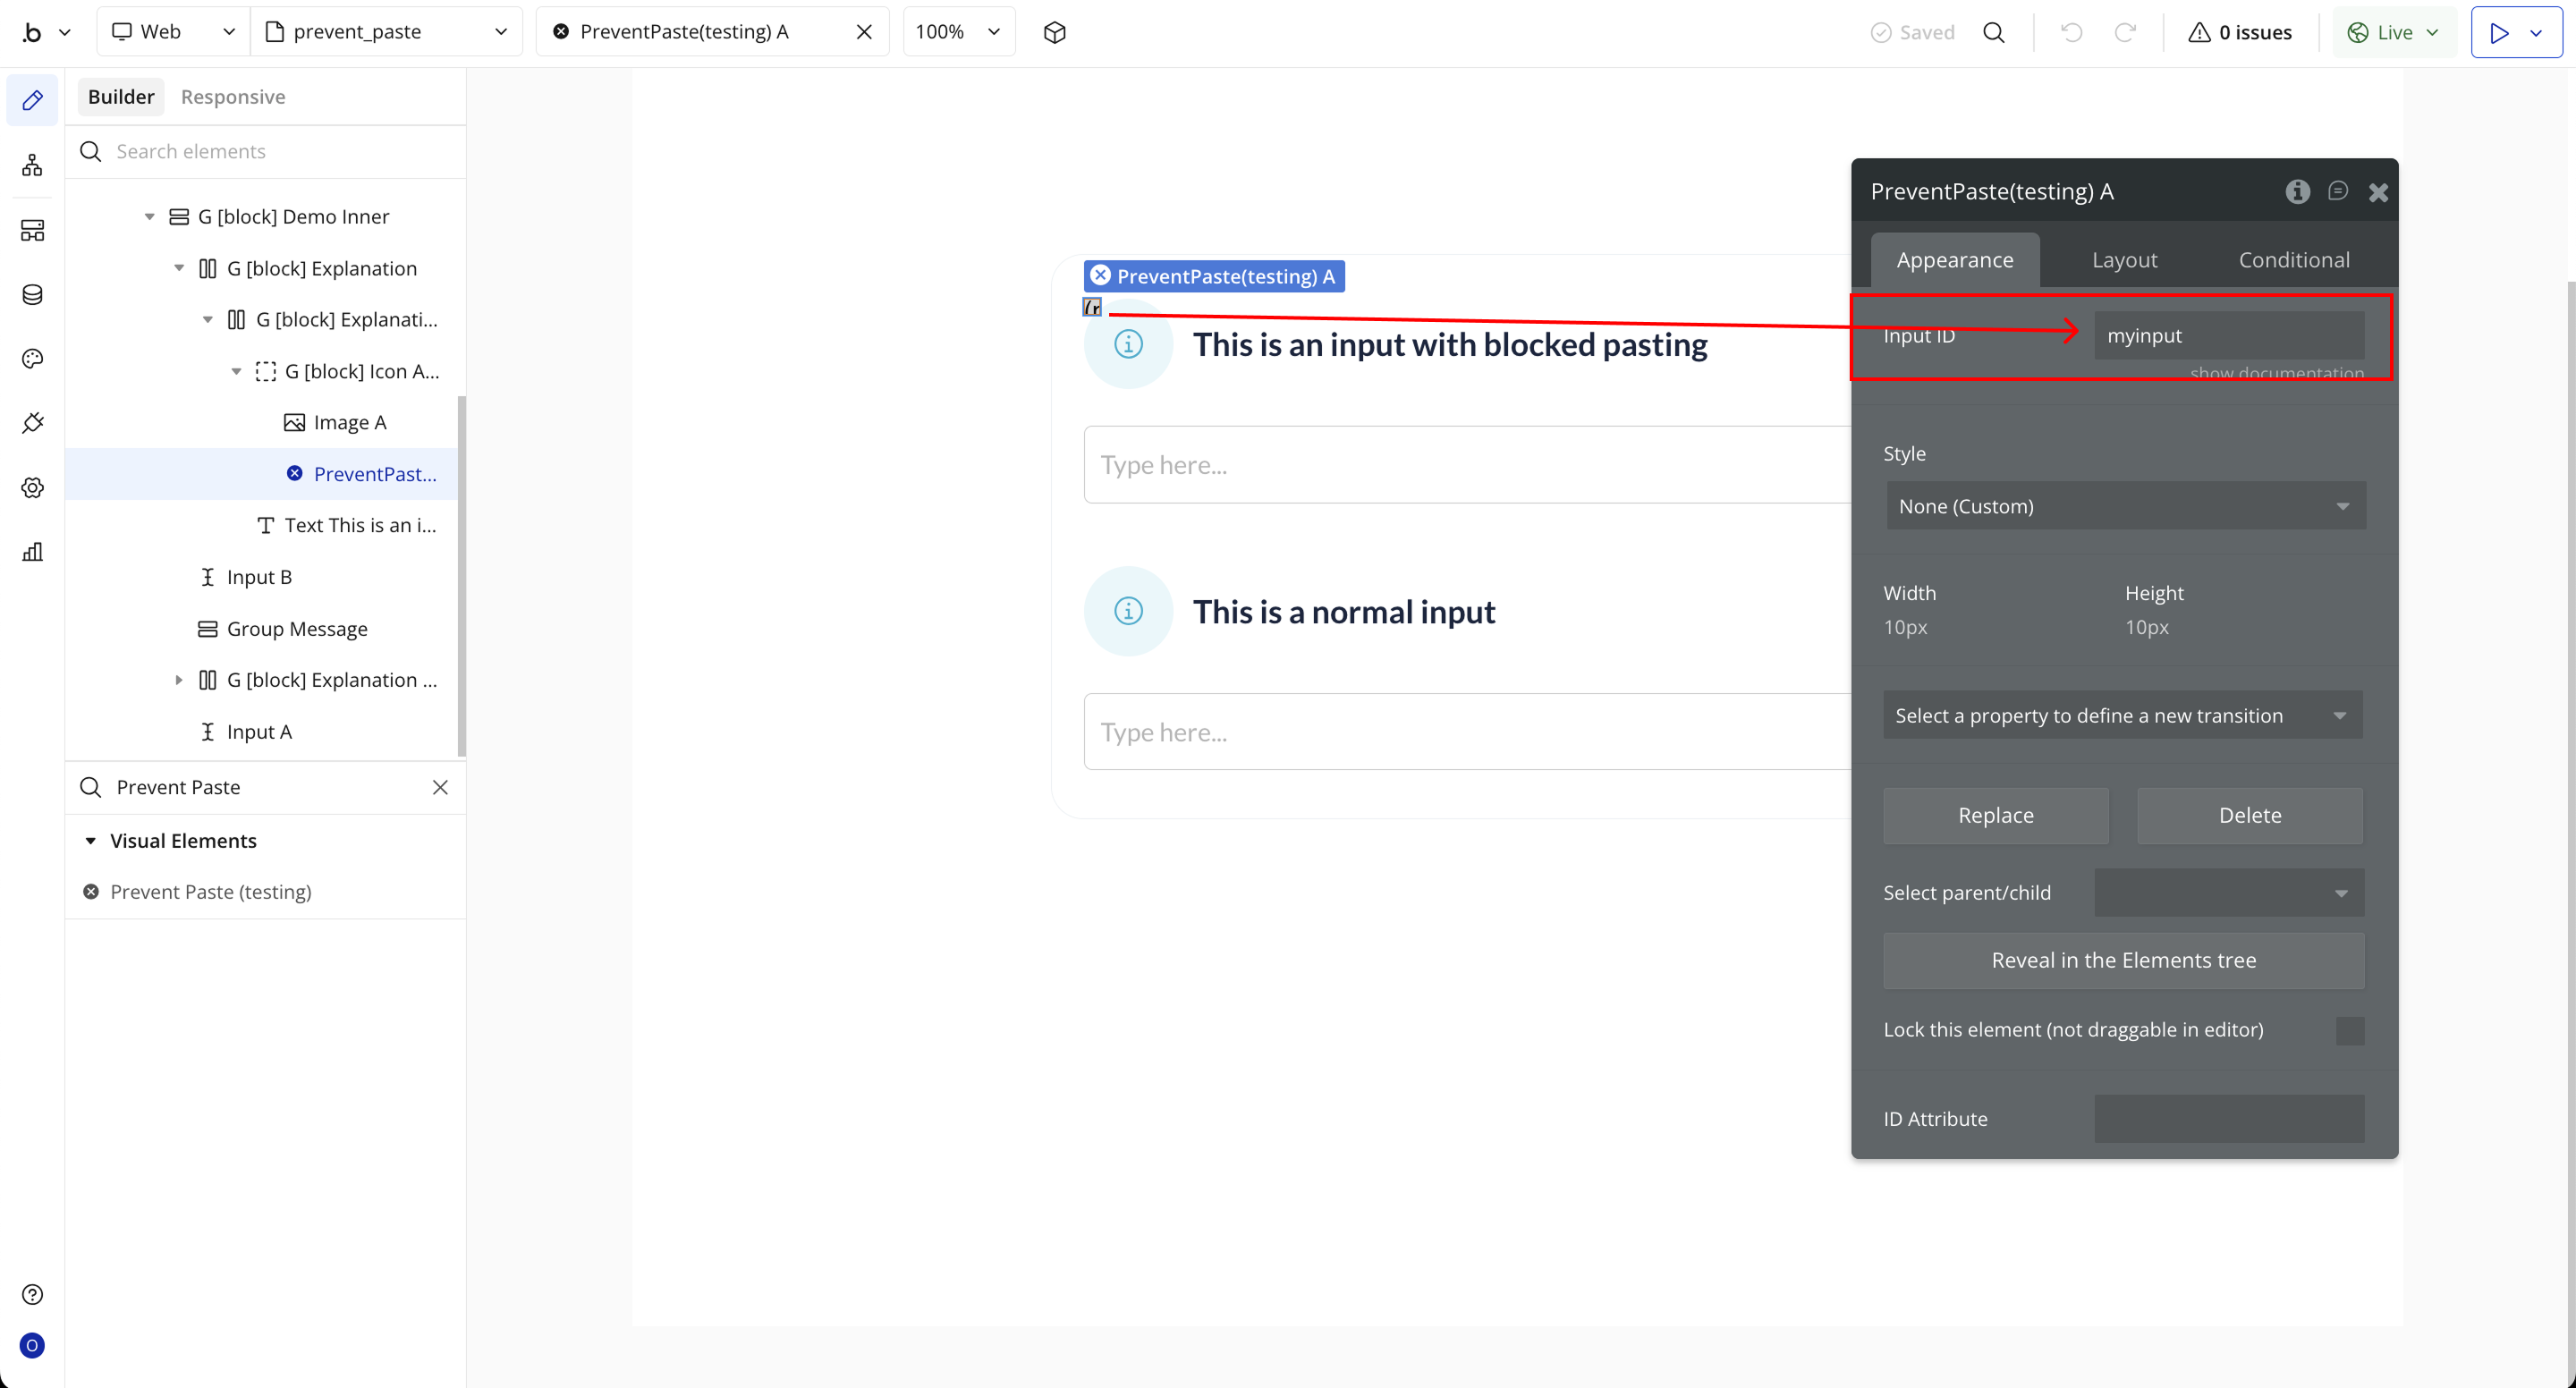
Task: Open the Styles palette icon
Action: 32,359
